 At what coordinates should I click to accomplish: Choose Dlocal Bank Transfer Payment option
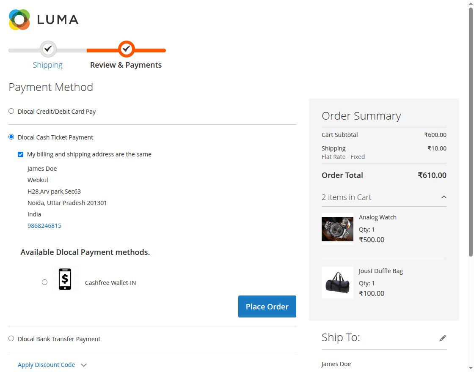11,339
